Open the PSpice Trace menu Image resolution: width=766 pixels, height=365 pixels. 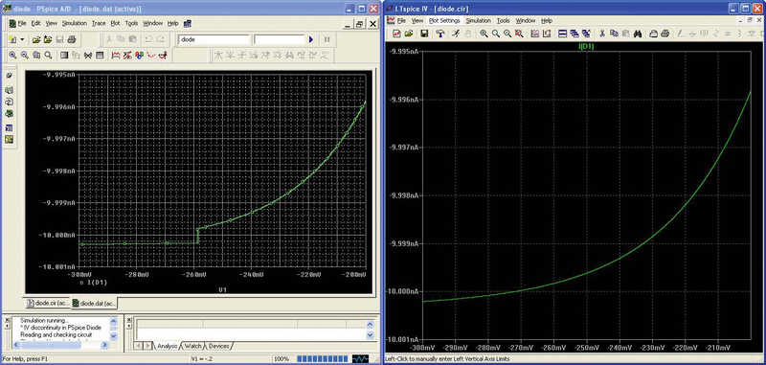(99, 23)
